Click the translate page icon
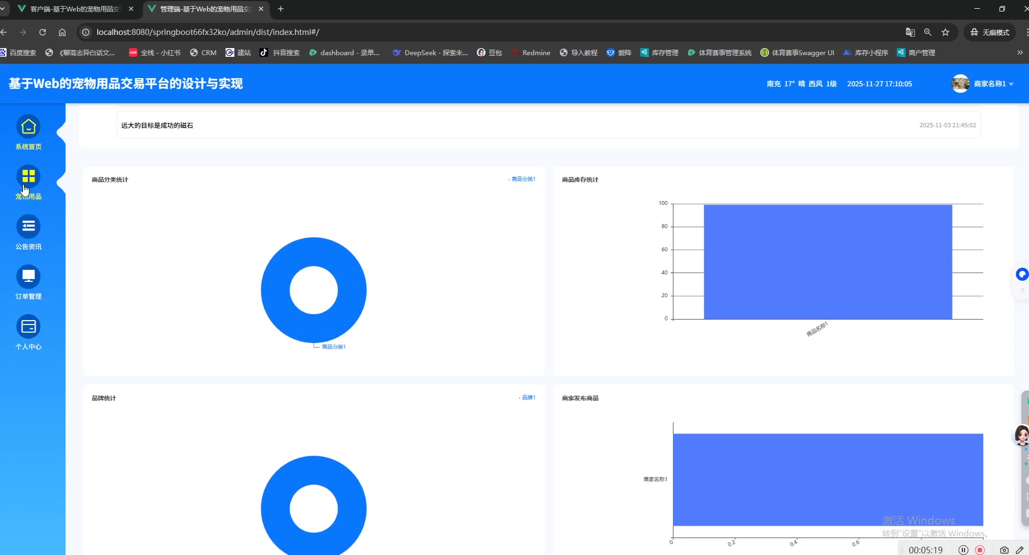This screenshot has width=1029, height=555. pos(910,32)
